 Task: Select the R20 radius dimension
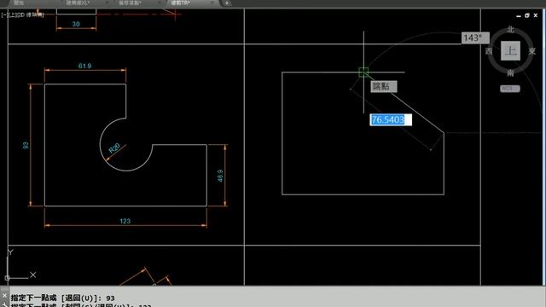(114, 148)
